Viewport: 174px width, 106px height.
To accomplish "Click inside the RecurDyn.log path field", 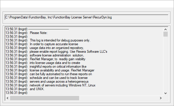I will coord(87,17).
